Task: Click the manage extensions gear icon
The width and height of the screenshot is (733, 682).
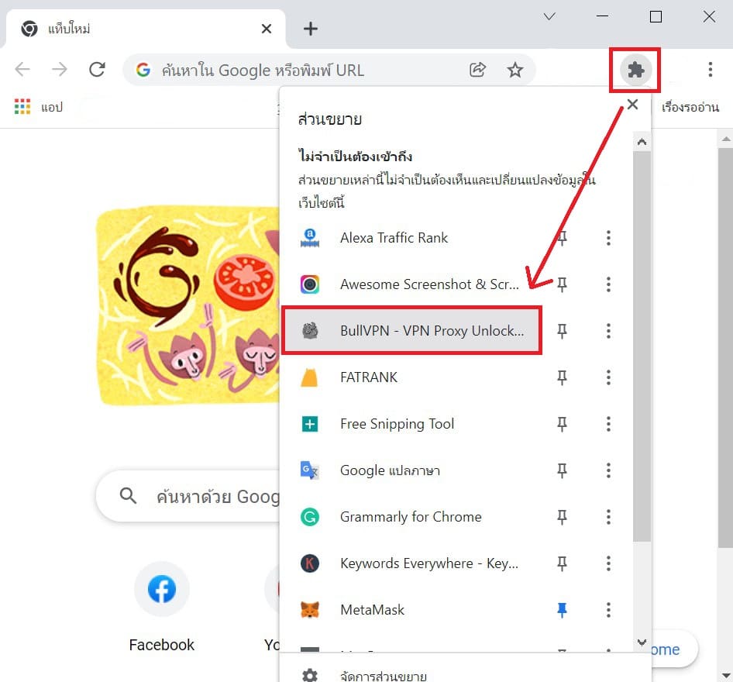Action: pos(309,676)
